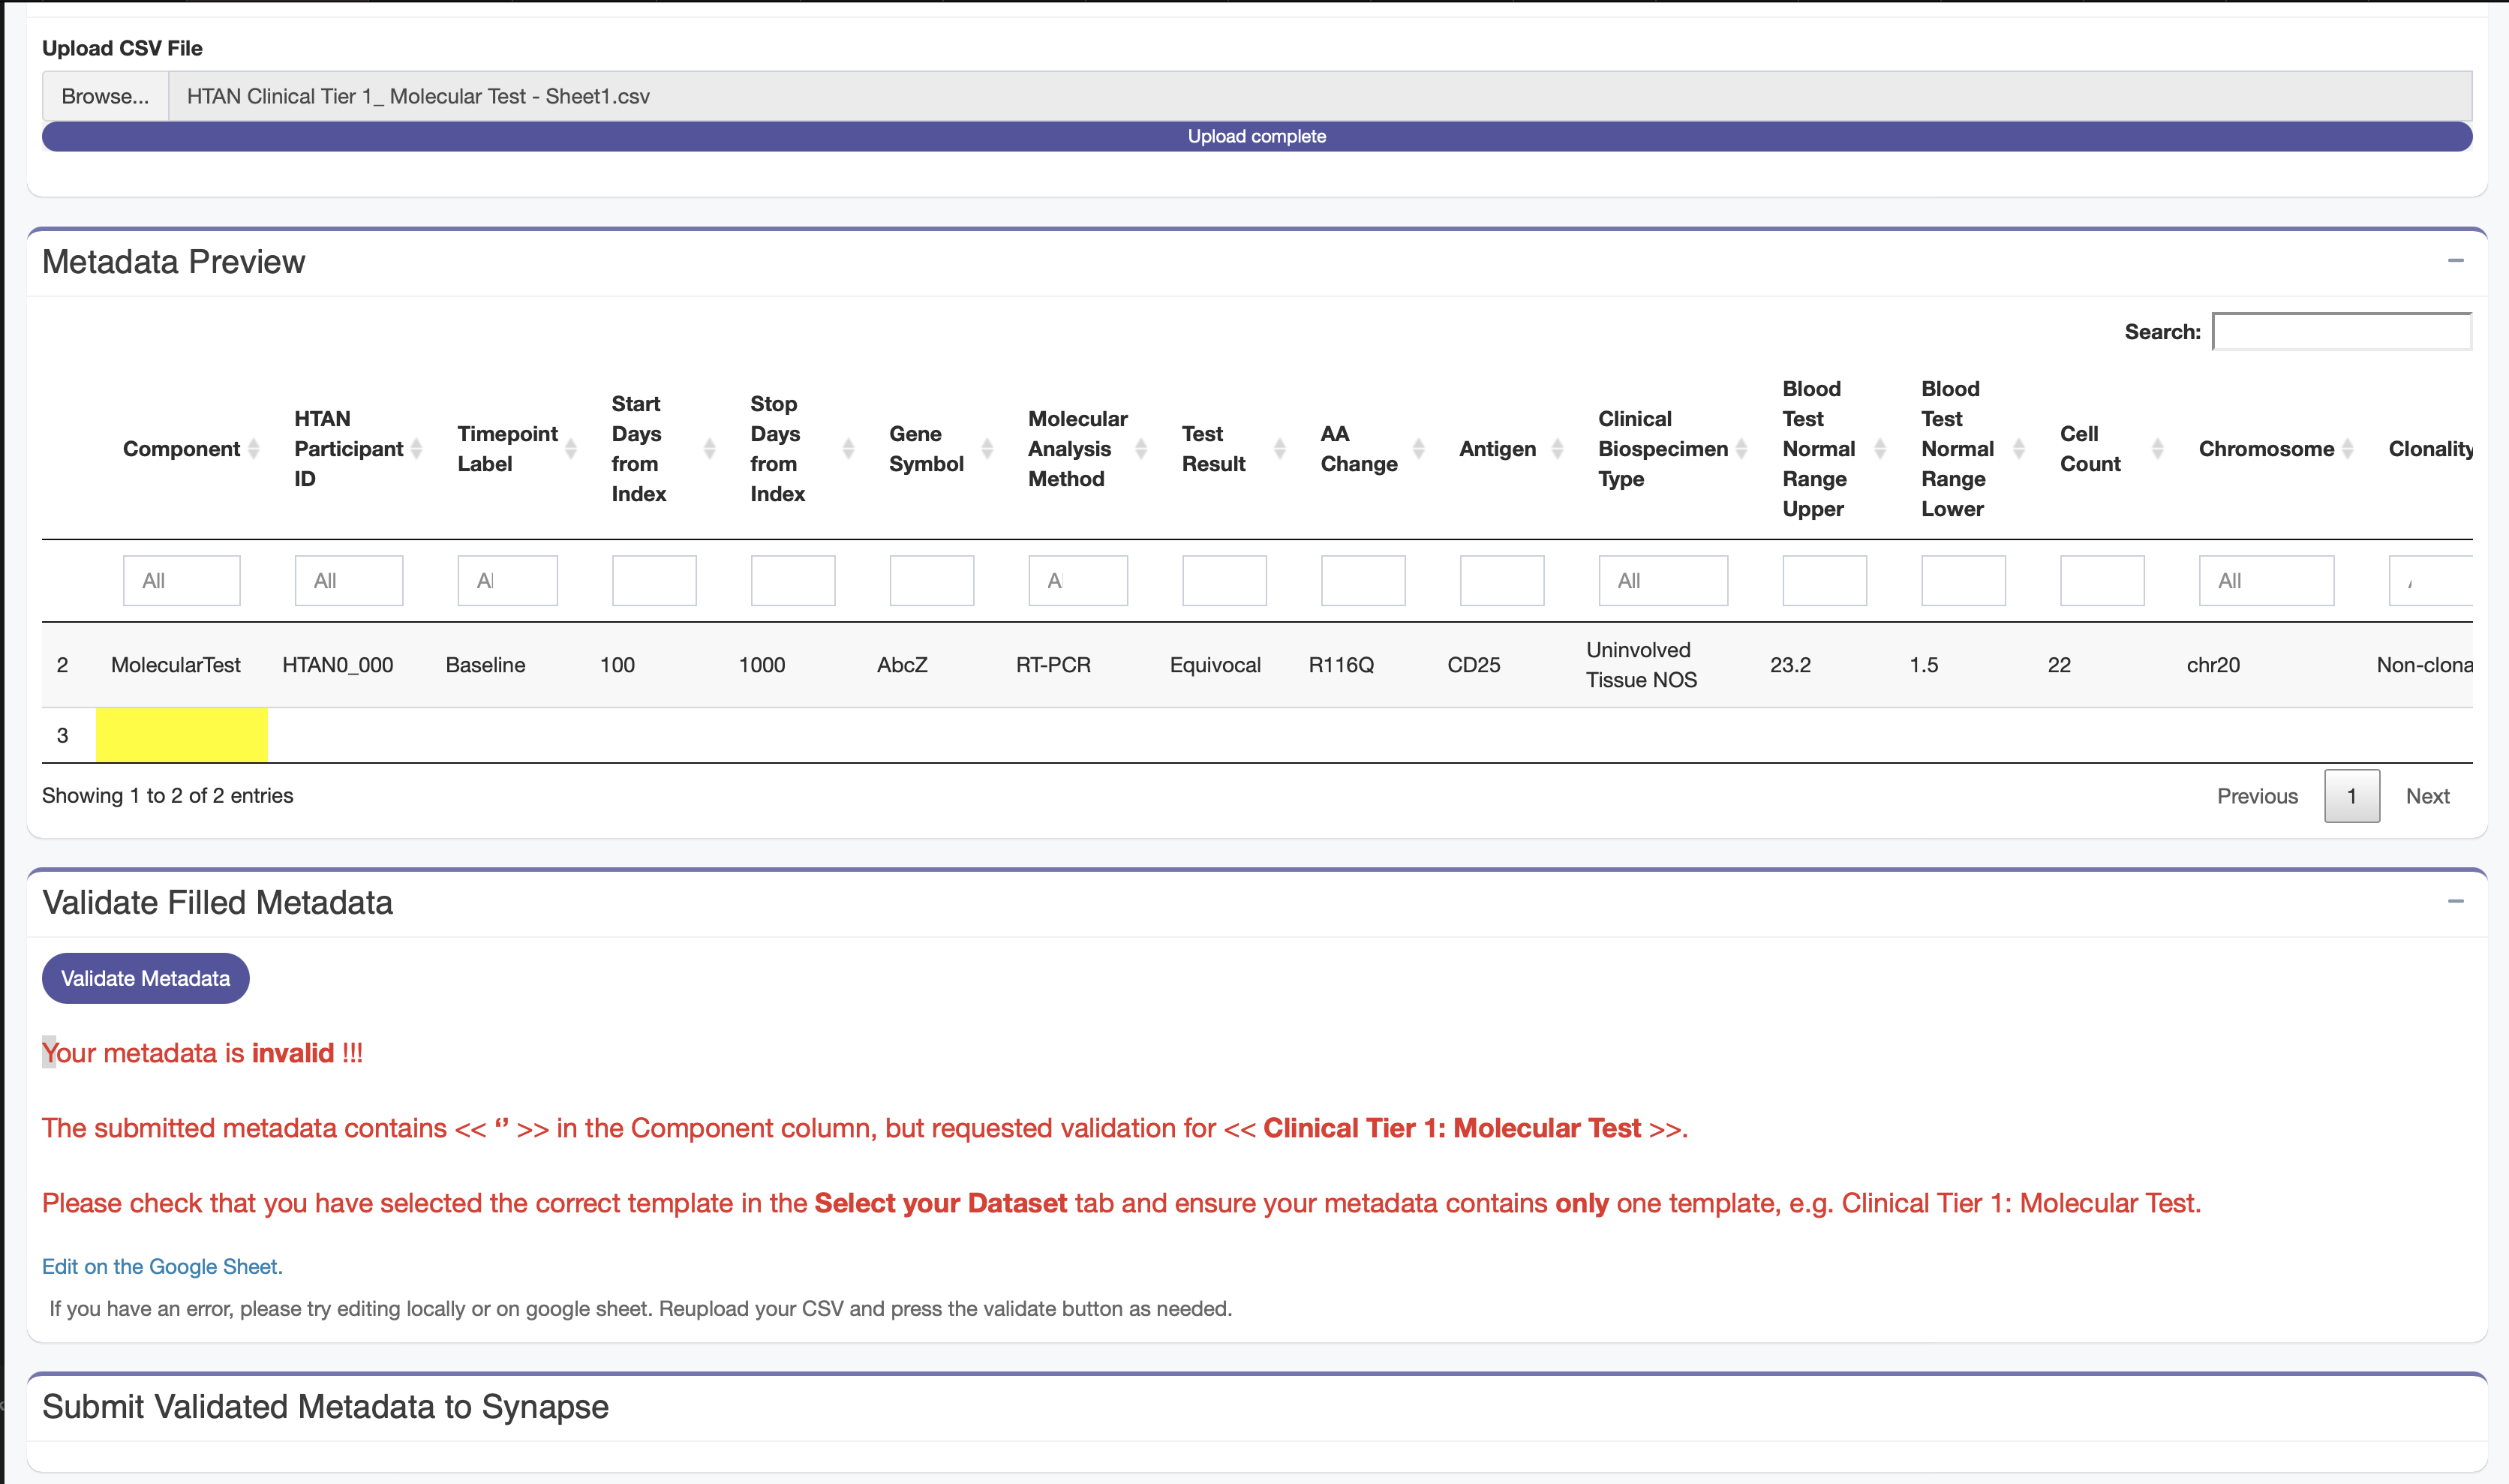The width and height of the screenshot is (2509, 1484).
Task: Sort the Chromosome column
Action: [2349, 449]
